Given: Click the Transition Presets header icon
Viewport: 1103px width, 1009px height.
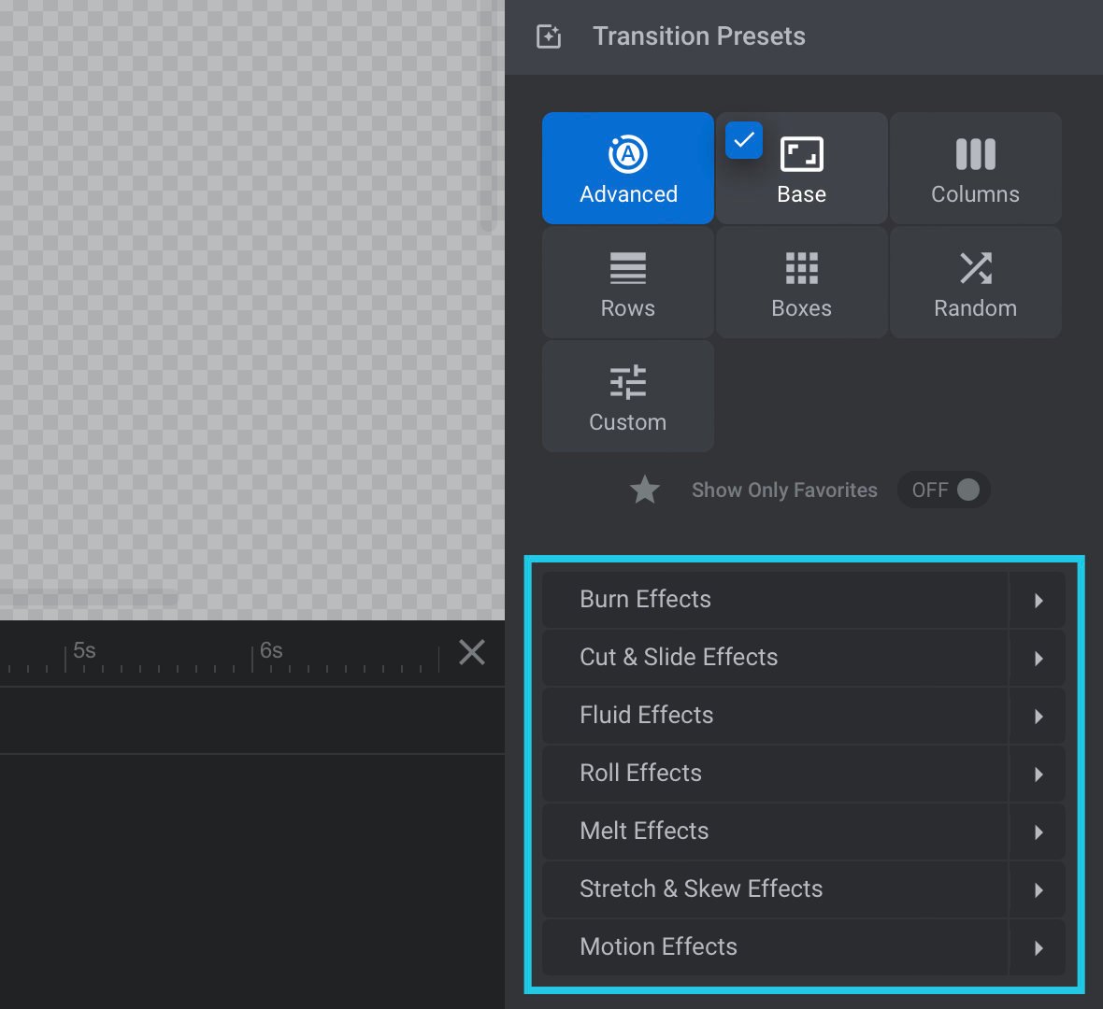Looking at the screenshot, I should click(549, 36).
